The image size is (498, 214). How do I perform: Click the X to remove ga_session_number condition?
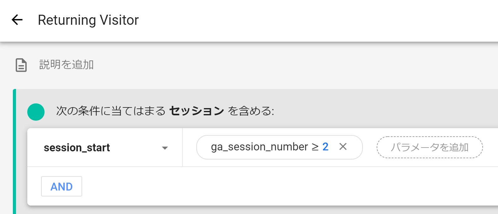343,147
